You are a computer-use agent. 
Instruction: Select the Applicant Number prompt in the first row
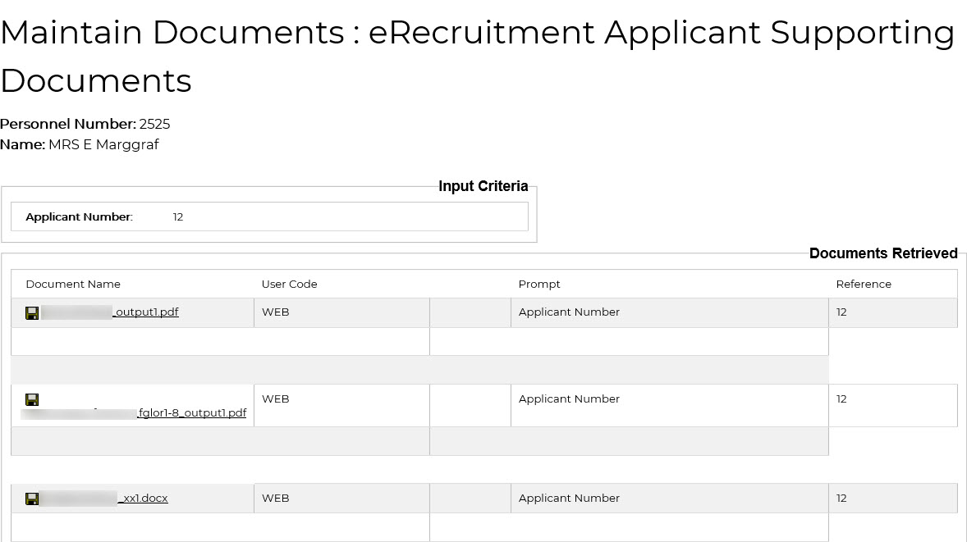point(569,312)
